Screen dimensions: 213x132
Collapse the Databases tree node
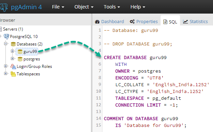point(5,44)
